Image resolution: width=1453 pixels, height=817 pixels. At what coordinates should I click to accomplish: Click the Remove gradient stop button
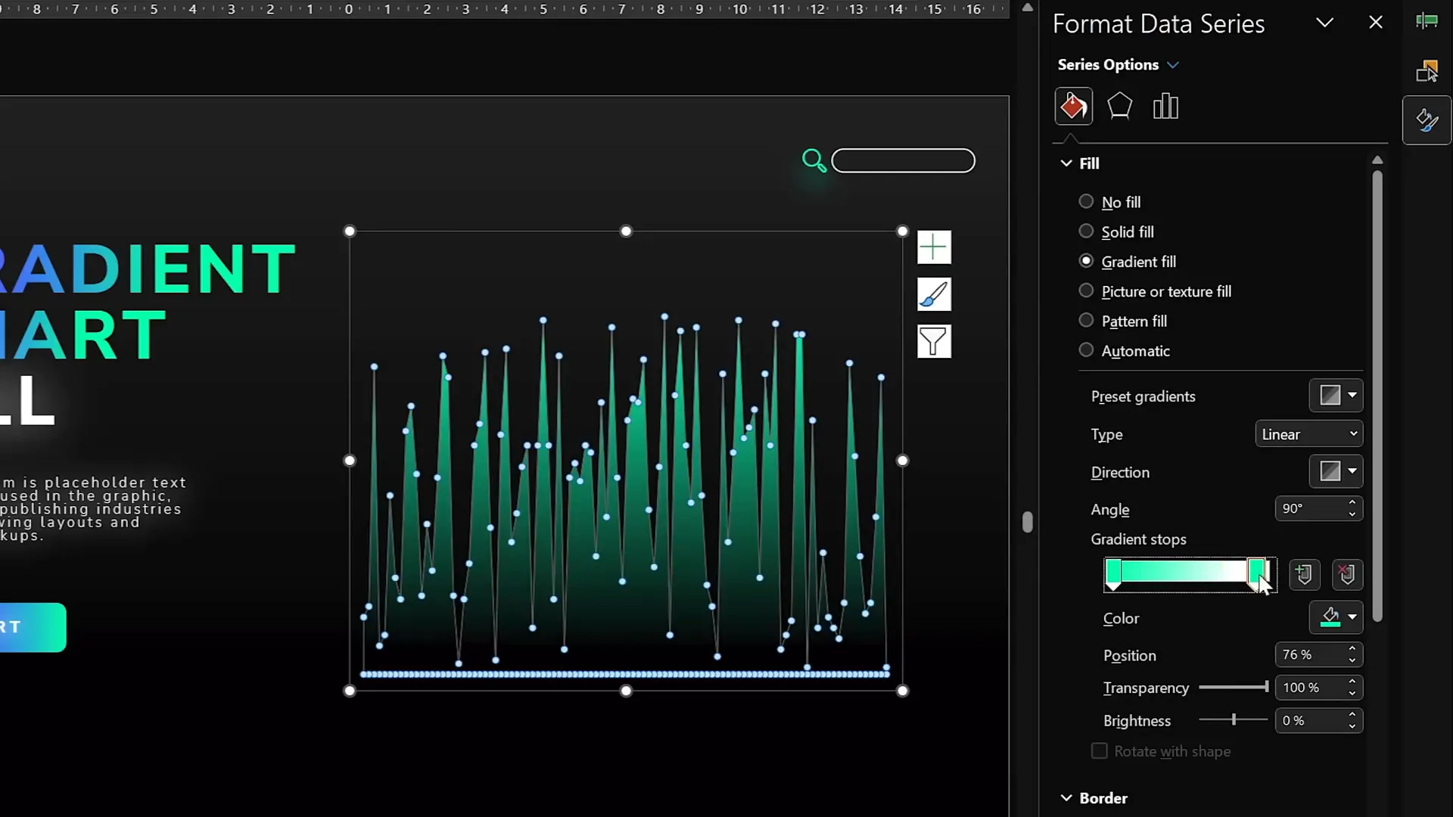coord(1347,575)
